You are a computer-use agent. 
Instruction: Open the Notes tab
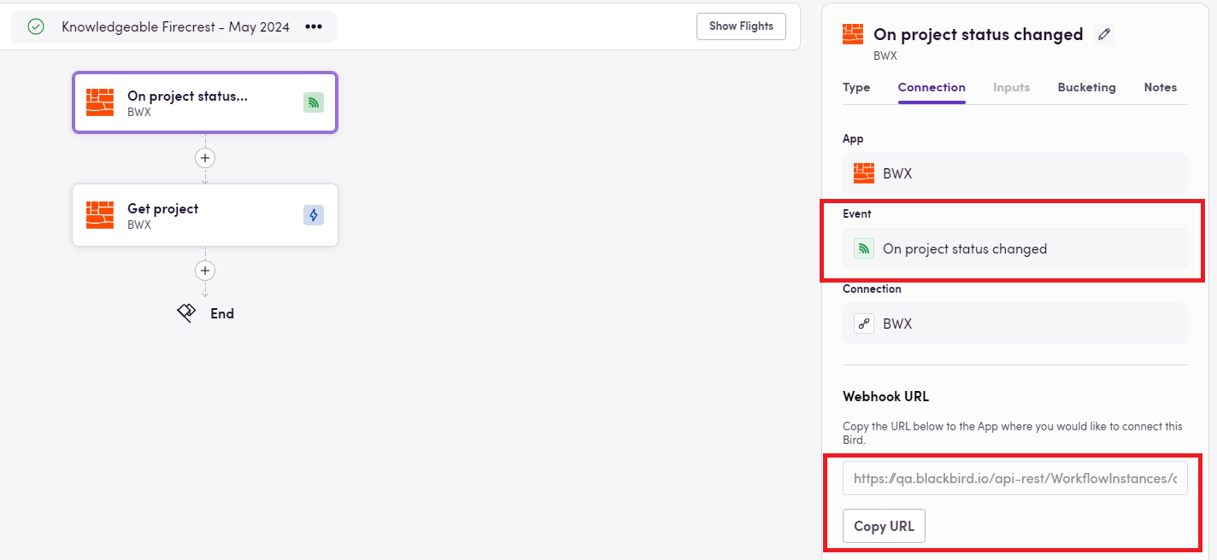[1160, 87]
